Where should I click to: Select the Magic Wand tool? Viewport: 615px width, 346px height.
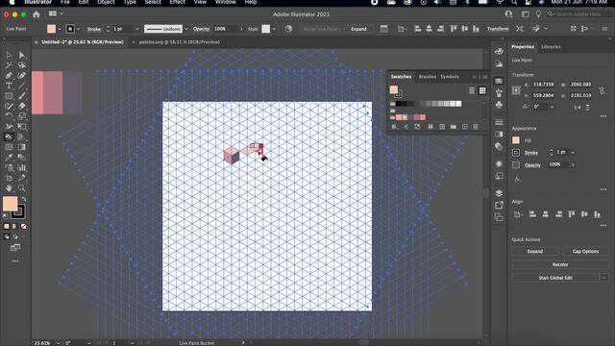9,65
